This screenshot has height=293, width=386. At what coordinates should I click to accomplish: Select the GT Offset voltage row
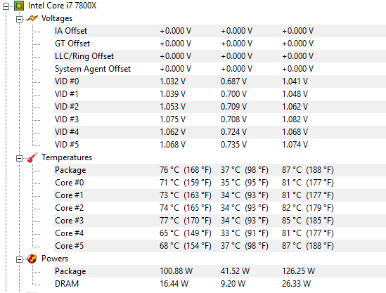click(x=219, y=44)
